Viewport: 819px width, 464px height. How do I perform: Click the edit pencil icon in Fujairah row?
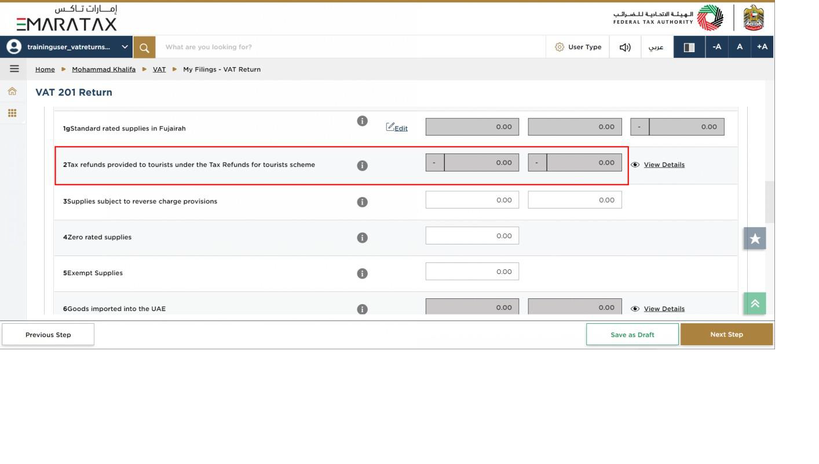[x=390, y=126]
